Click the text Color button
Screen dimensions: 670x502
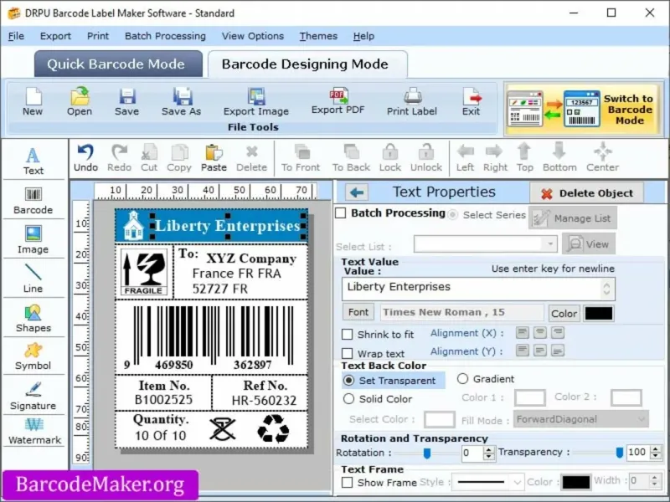click(564, 313)
